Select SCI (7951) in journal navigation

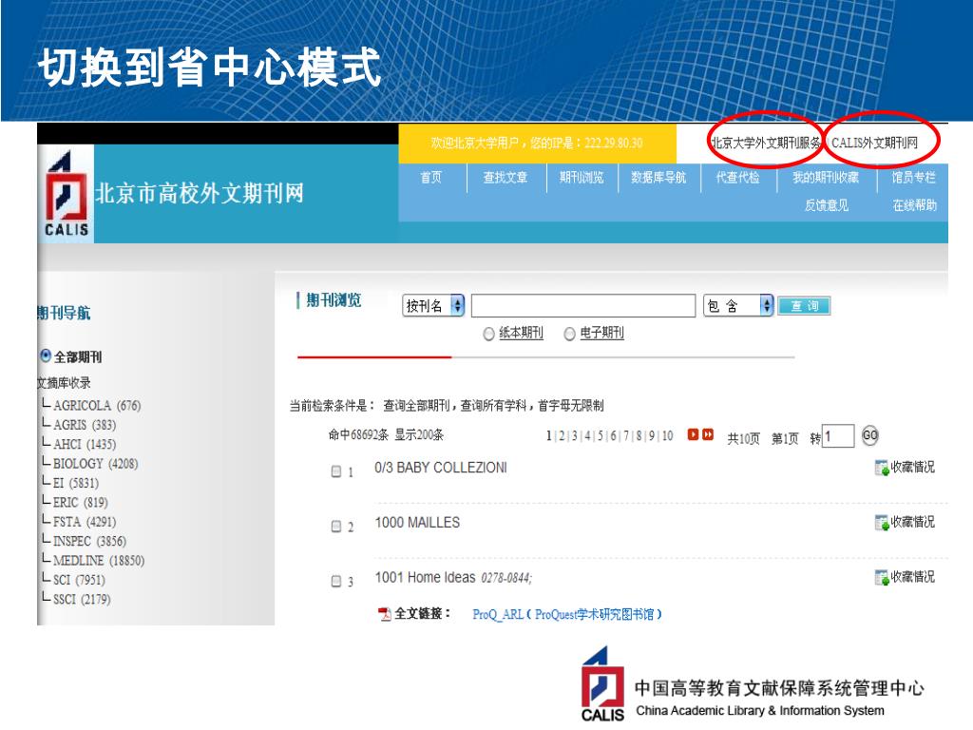coord(79,580)
